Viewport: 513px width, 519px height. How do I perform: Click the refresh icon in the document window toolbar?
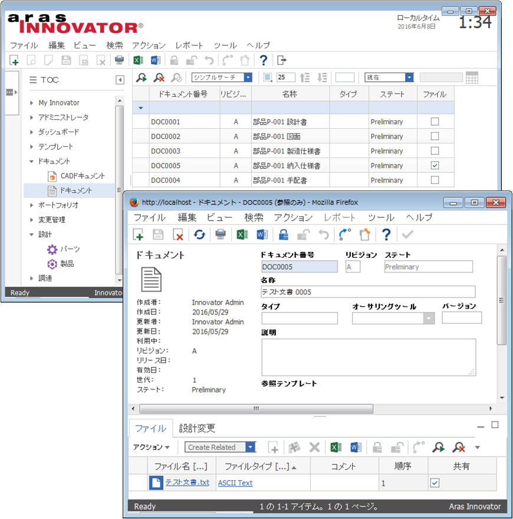point(199,235)
